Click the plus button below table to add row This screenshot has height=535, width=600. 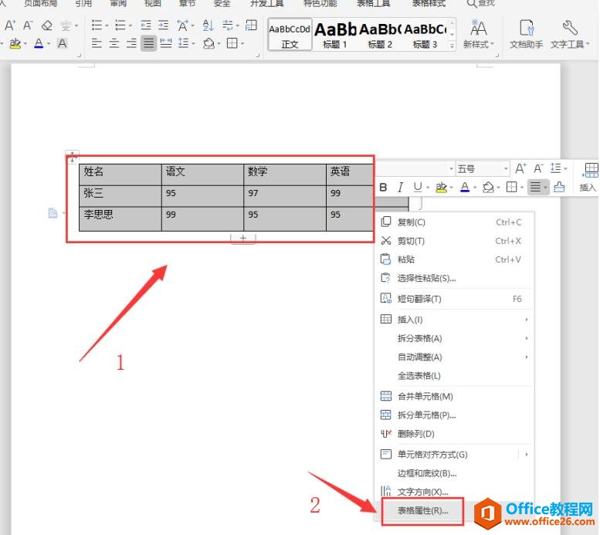pyautogui.click(x=243, y=238)
